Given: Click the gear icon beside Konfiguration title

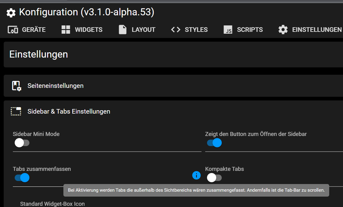Looking at the screenshot, I should 11,12.
